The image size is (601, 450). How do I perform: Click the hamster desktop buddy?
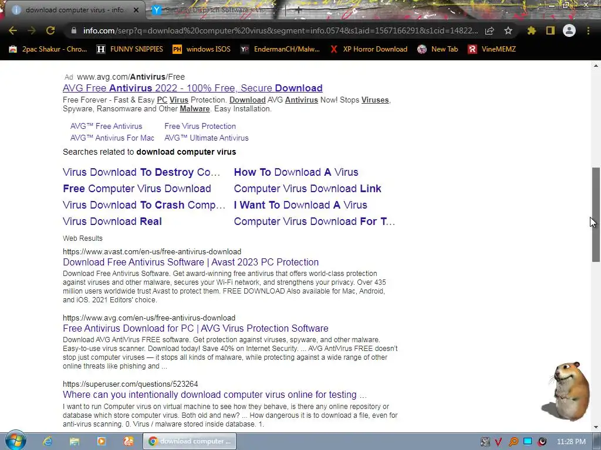tap(567, 391)
